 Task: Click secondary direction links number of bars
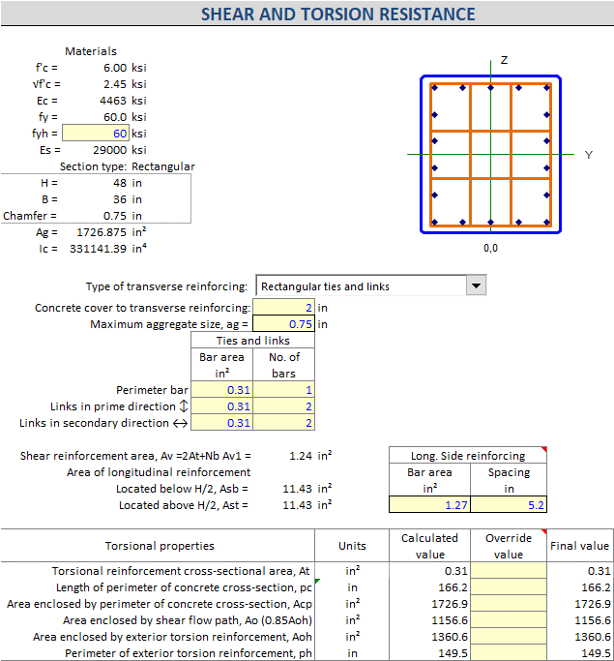pos(283,423)
